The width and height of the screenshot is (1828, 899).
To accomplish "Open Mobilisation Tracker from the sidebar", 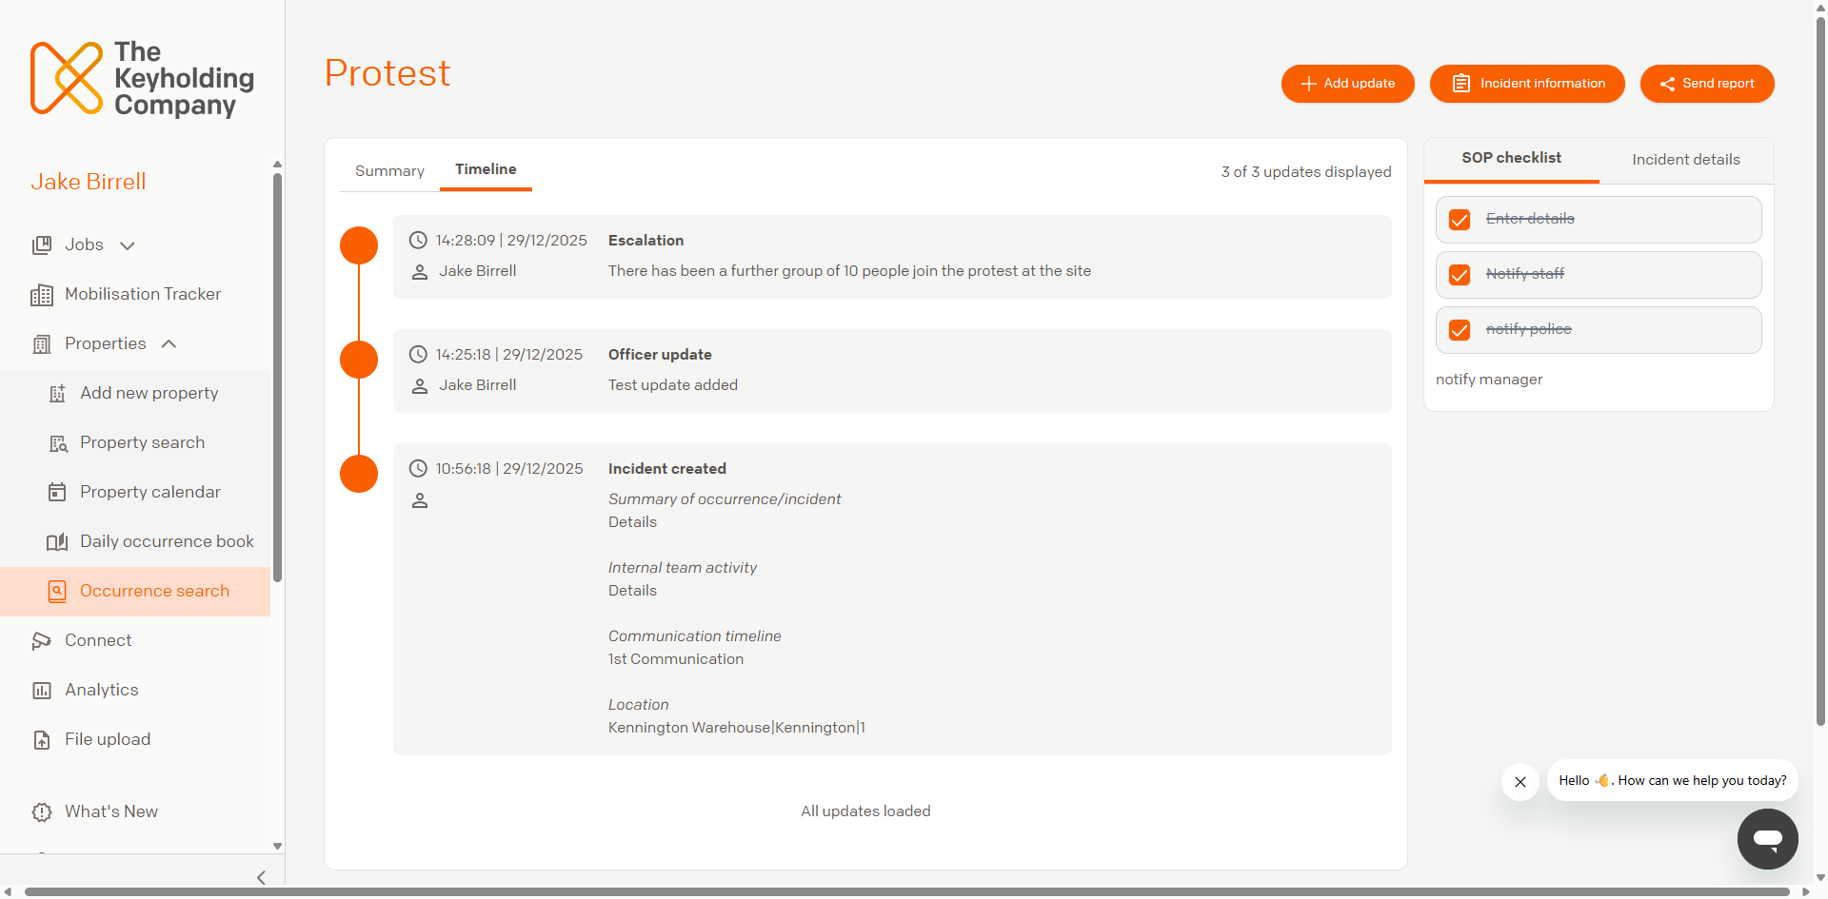I will pyautogui.click(x=135, y=295).
